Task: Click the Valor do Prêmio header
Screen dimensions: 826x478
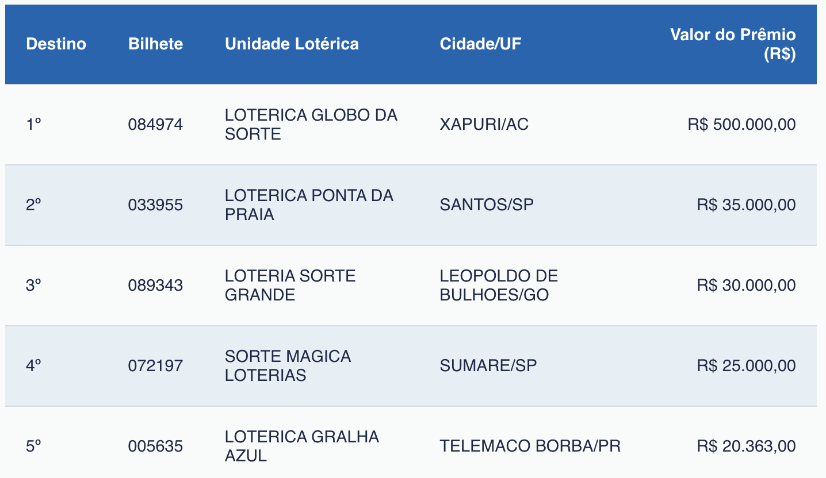Action: coord(733,44)
